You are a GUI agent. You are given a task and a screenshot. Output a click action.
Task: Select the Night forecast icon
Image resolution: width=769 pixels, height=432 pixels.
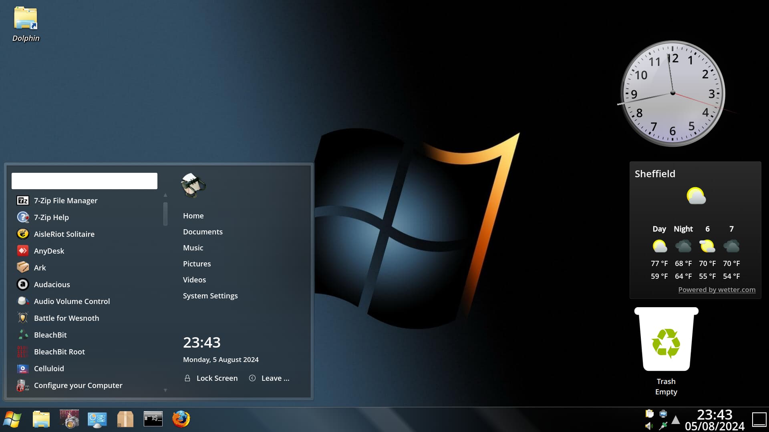click(683, 246)
